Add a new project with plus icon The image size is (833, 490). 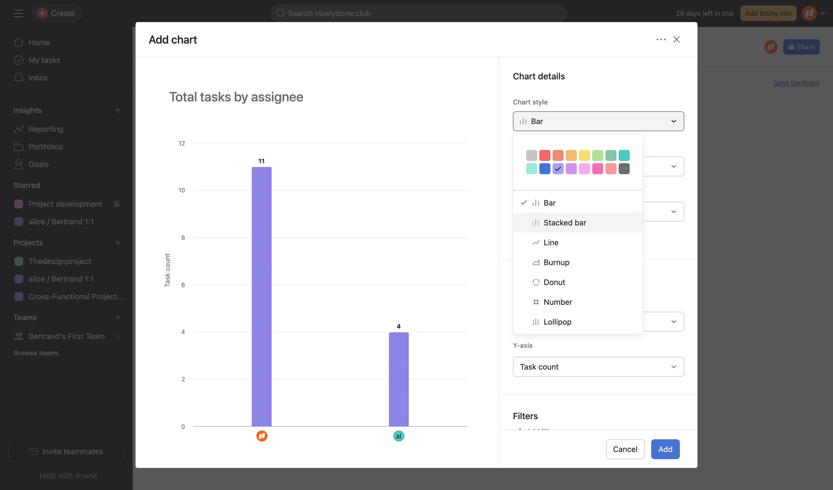tap(118, 242)
